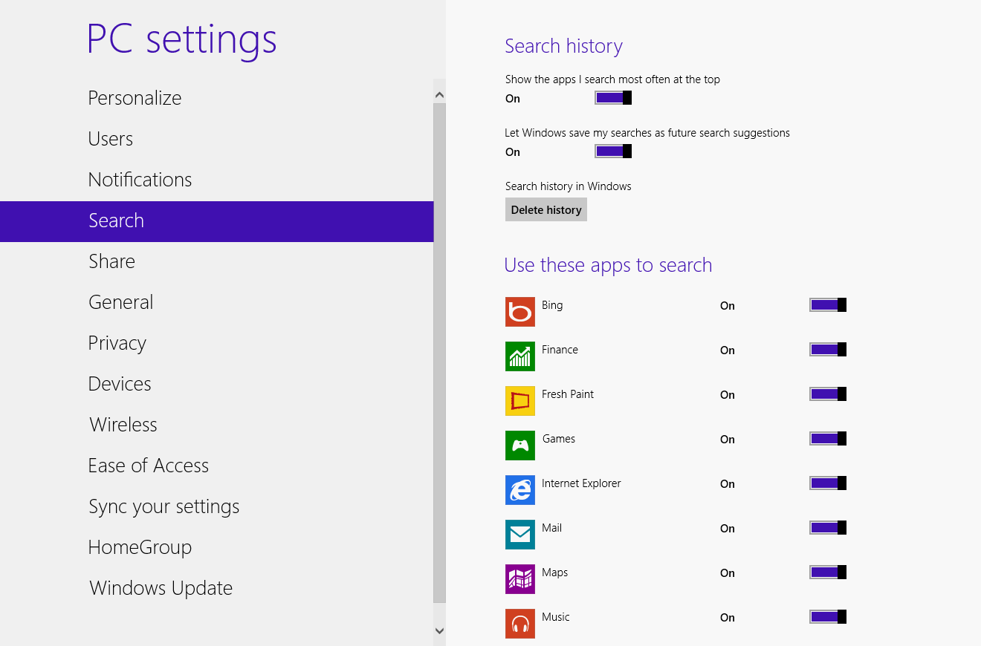Open the Personalize settings
Image resolution: width=981 pixels, height=646 pixels.
216,98
